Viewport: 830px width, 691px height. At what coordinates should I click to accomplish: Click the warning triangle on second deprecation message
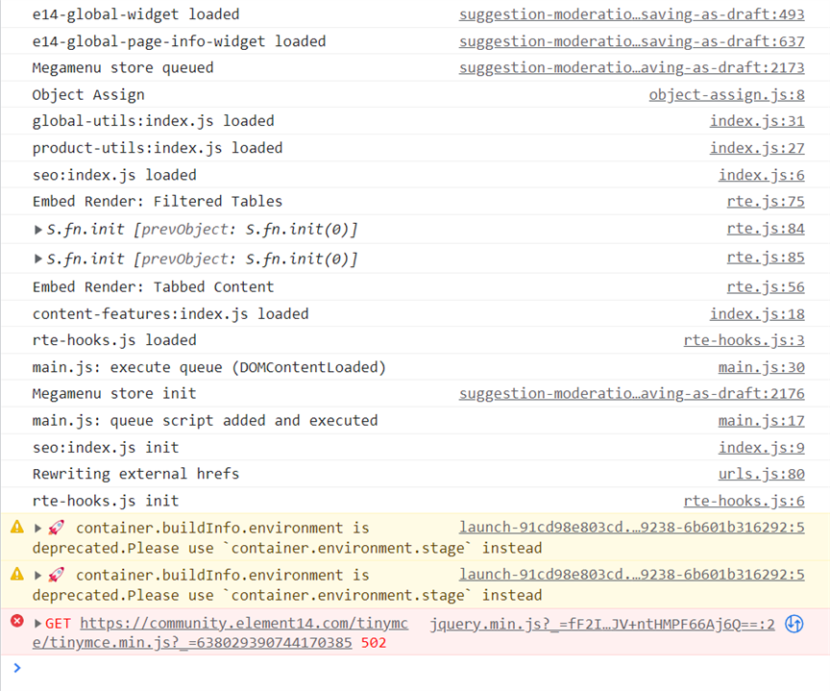(x=16, y=575)
